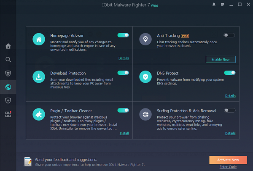Click the PRO badge next to Anti-Tracking
The height and width of the screenshot is (171, 253).
(185, 36)
